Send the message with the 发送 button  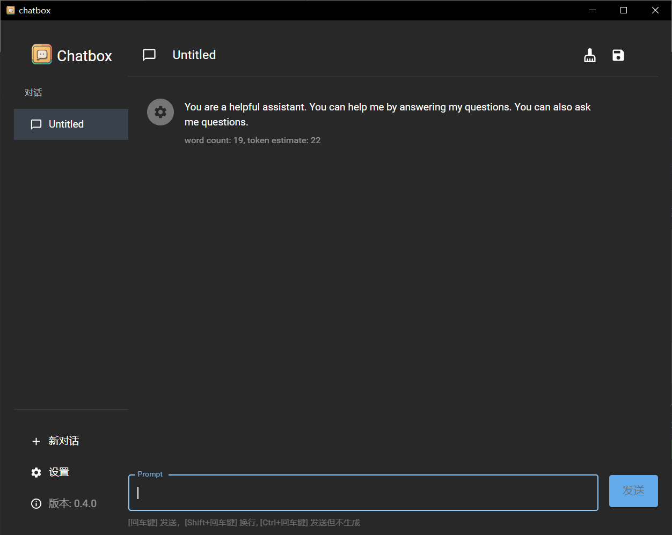(x=633, y=491)
